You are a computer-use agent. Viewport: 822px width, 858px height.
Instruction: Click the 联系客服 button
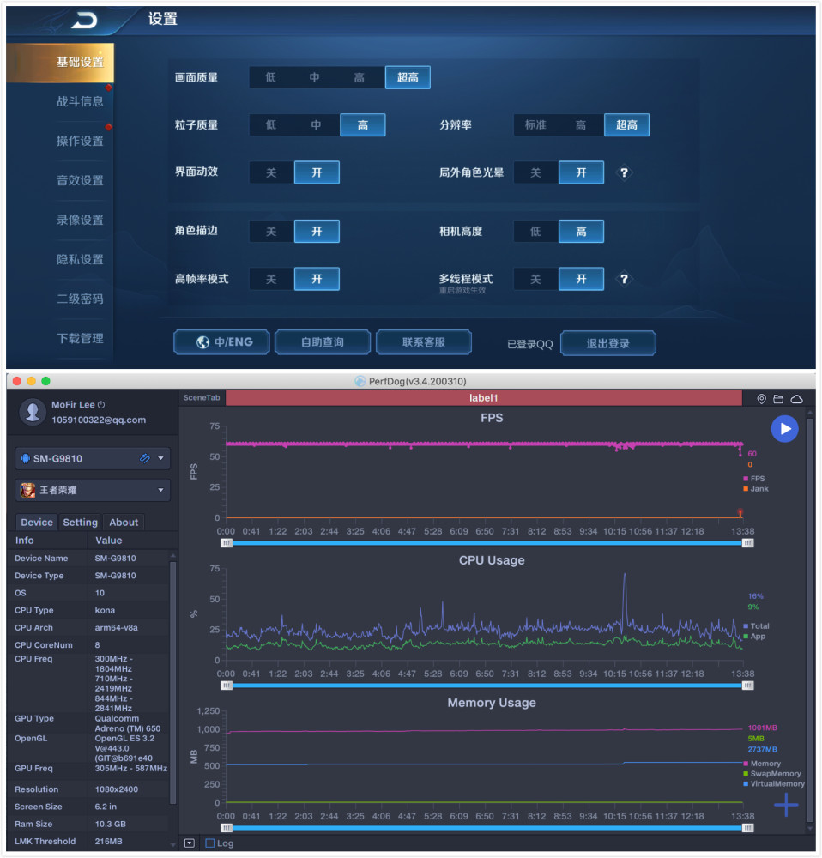424,342
